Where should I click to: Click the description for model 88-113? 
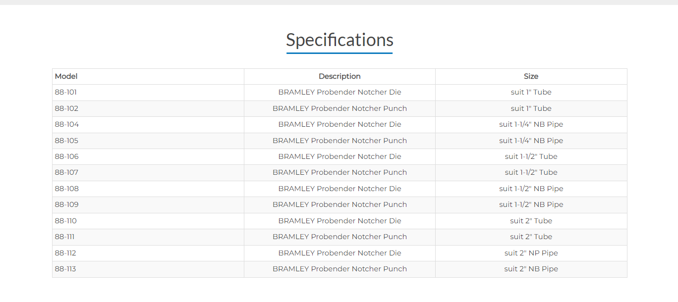339,269
